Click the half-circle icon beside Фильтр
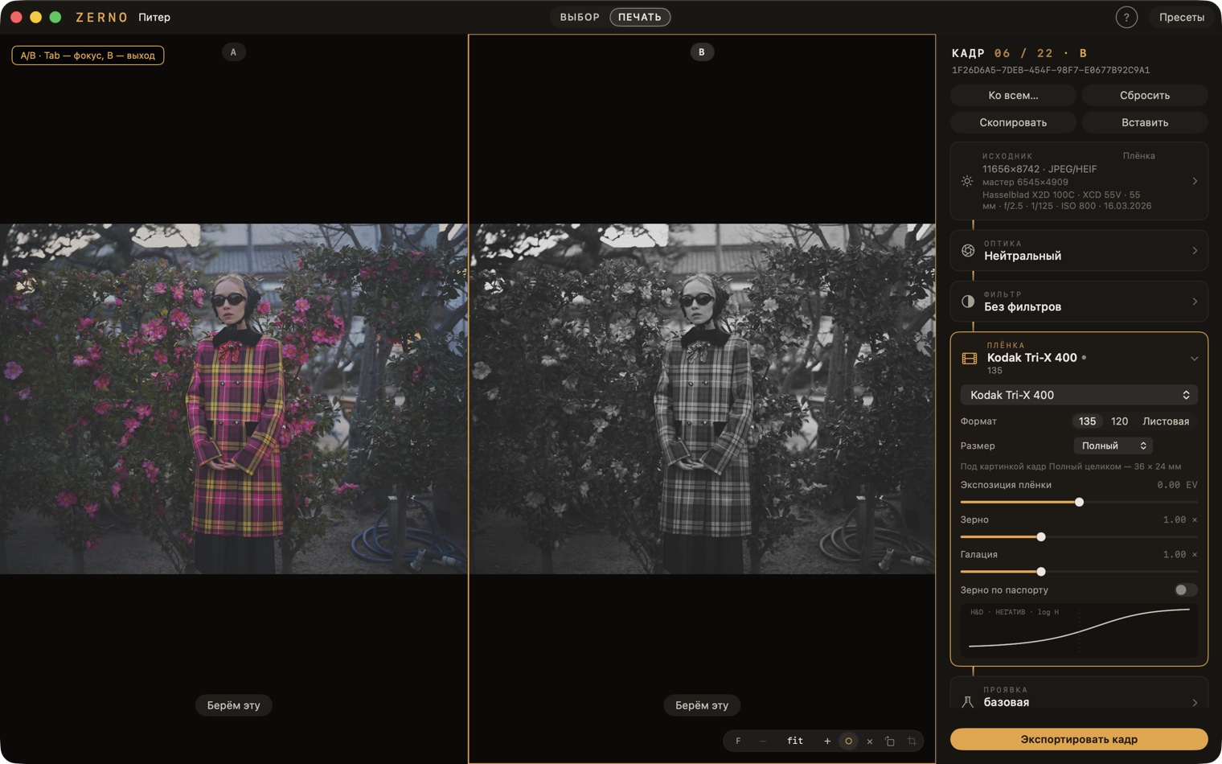 [968, 302]
